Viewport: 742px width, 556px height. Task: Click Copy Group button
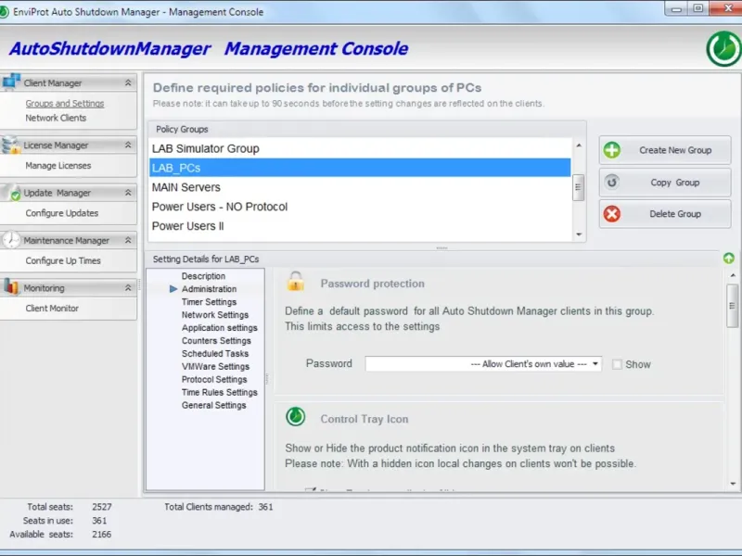(665, 183)
